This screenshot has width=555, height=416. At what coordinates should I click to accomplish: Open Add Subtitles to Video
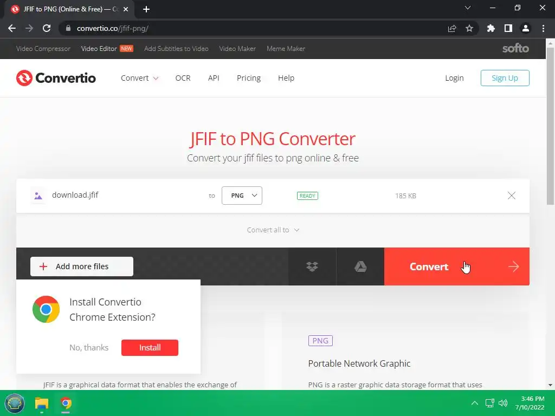pyautogui.click(x=176, y=48)
